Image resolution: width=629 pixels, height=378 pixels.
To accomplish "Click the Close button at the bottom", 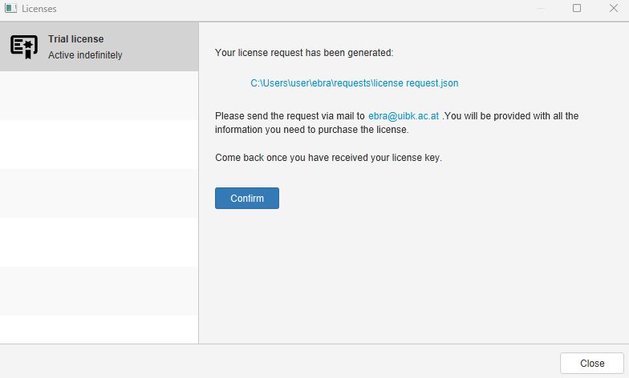I will pyautogui.click(x=592, y=363).
